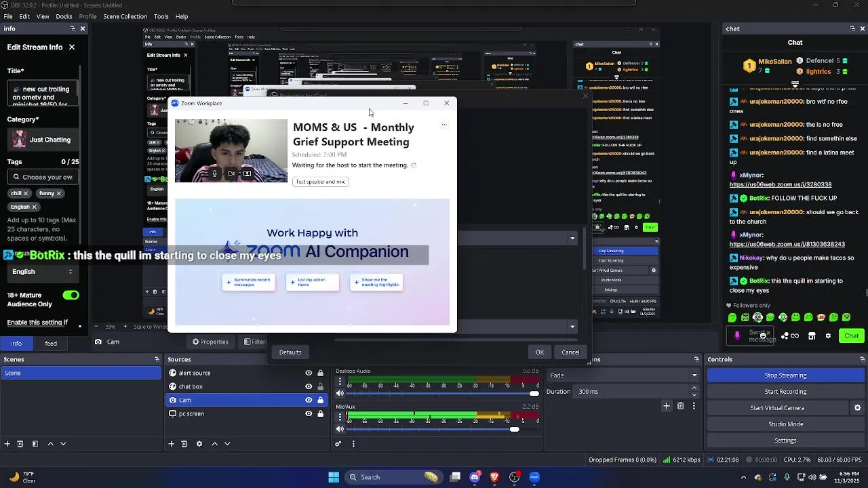
Task: Toggle microphone on Zoom video preview
Action: (x=214, y=174)
